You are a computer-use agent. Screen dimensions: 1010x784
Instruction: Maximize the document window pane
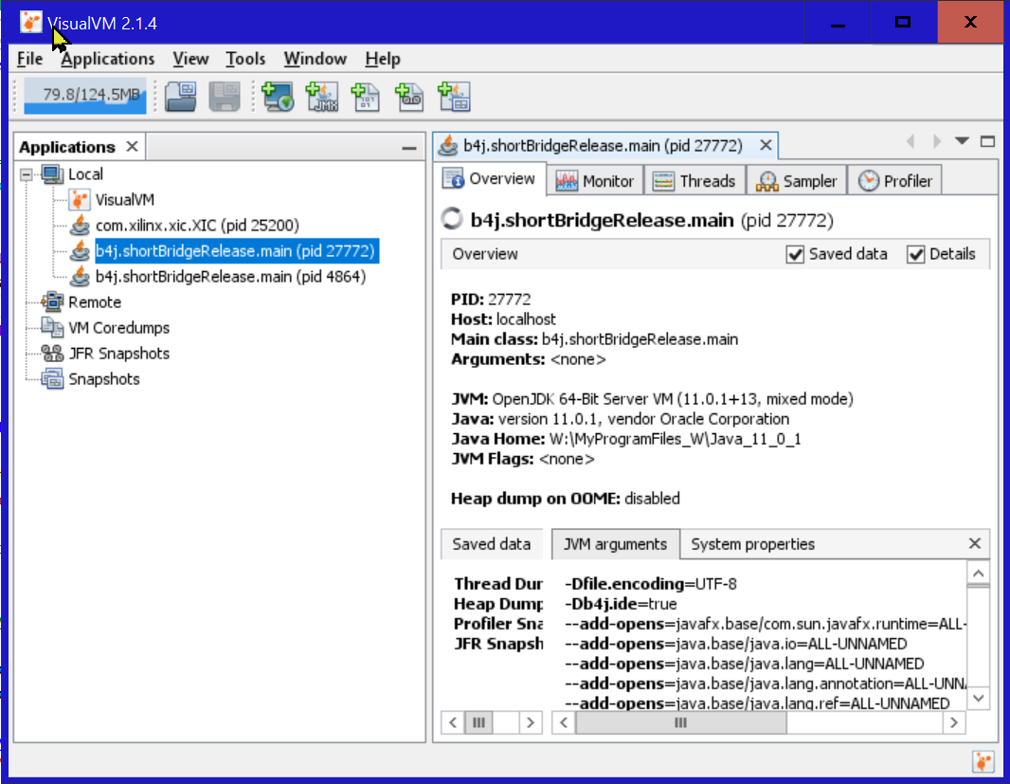987,141
